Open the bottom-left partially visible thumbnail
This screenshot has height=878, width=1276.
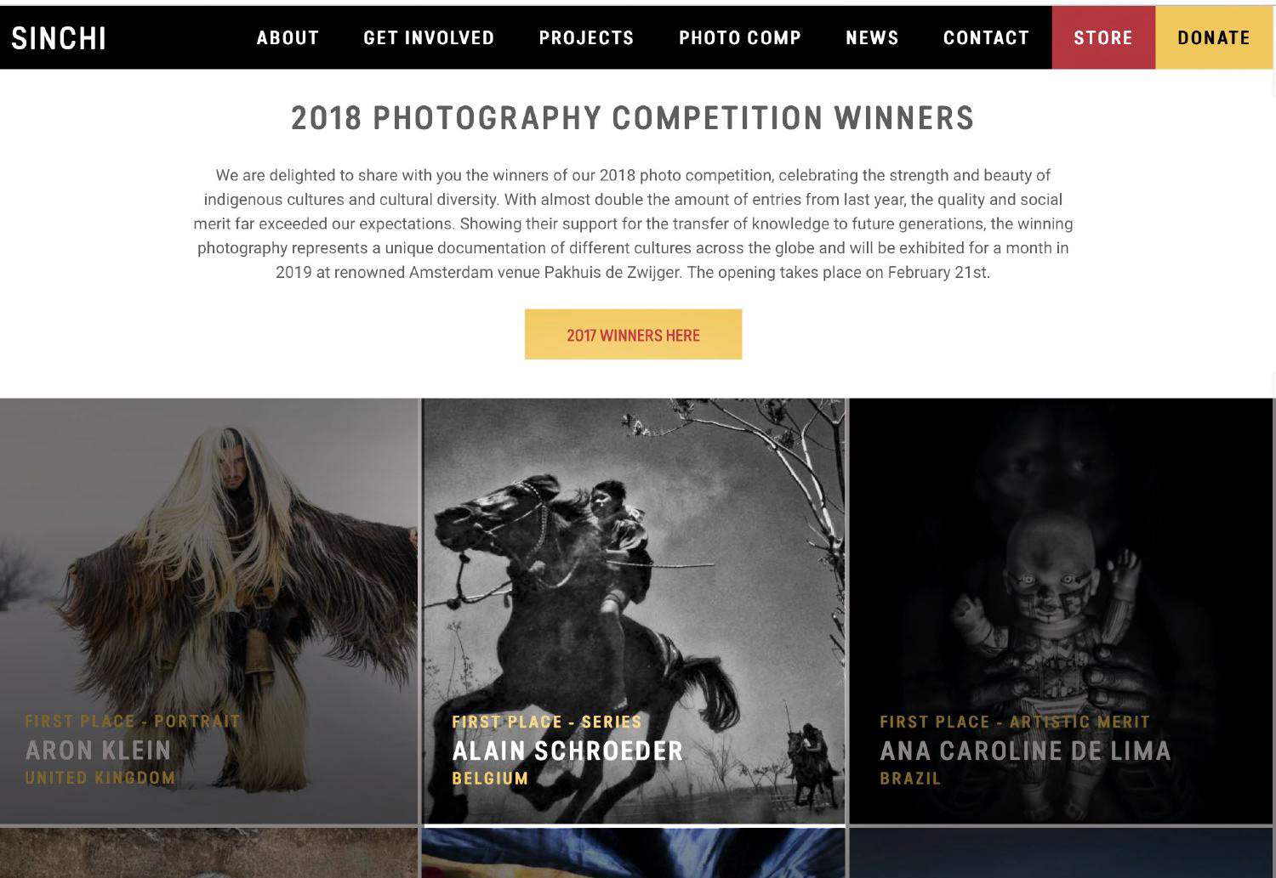tap(208, 853)
